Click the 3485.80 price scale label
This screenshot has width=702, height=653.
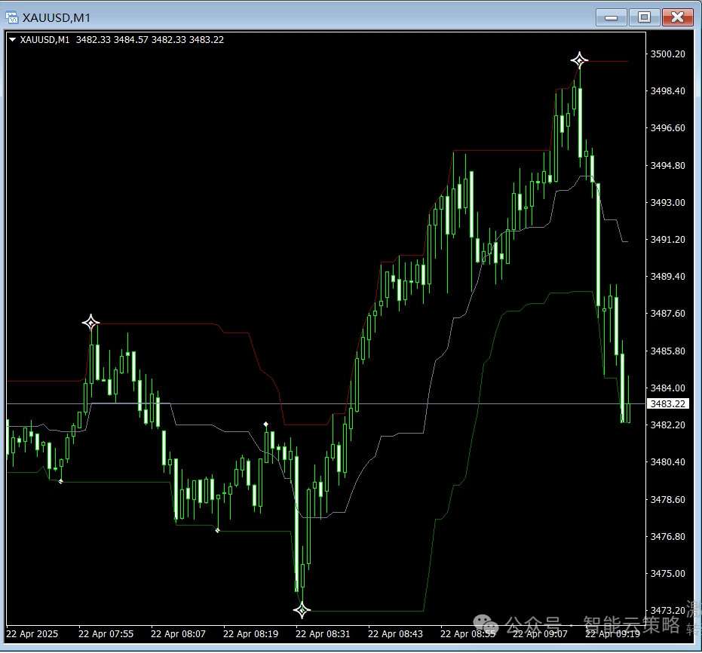coord(667,351)
